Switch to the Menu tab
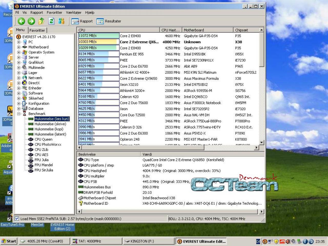 (x=20, y=30)
